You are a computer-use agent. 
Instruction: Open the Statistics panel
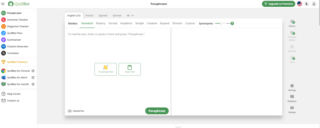pos(292,48)
